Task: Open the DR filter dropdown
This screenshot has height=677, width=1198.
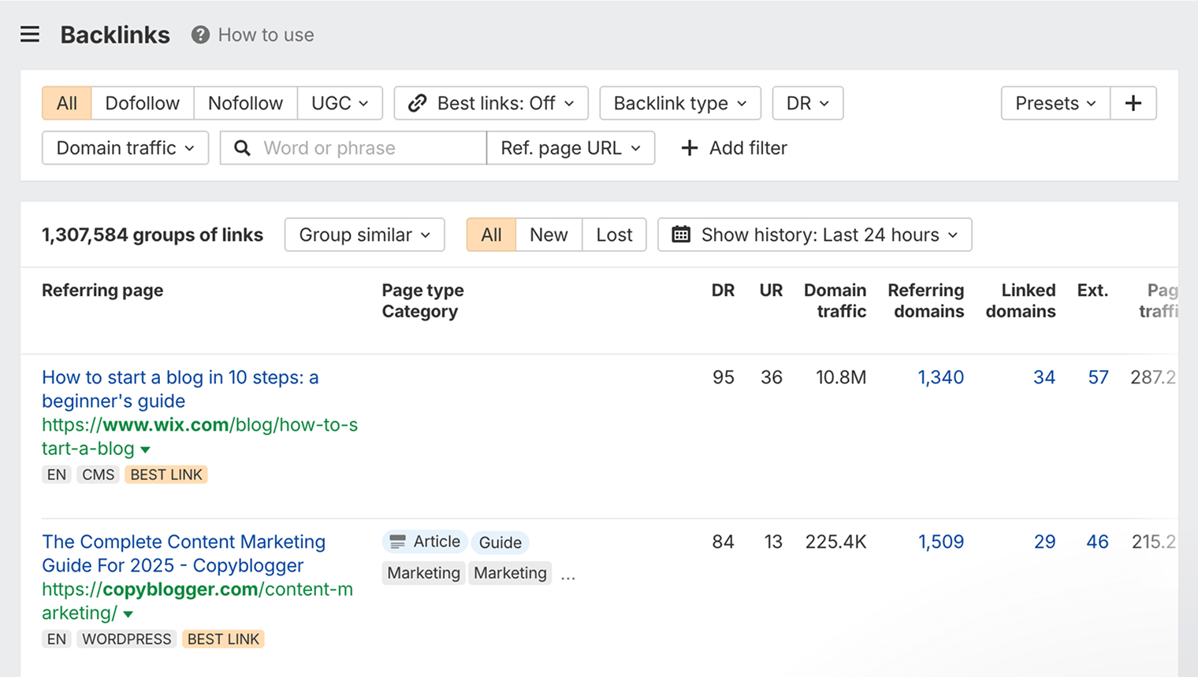Action: (x=807, y=102)
